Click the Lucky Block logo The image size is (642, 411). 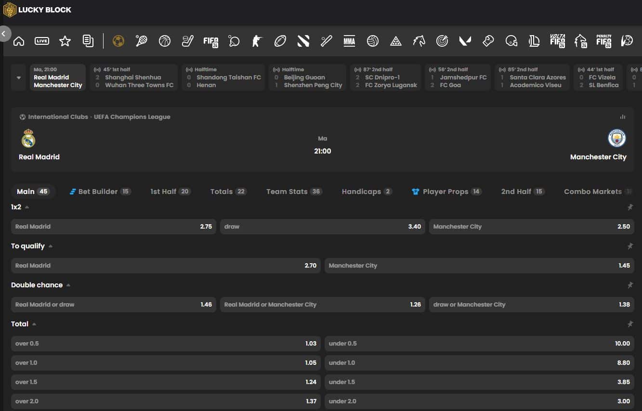(37, 10)
